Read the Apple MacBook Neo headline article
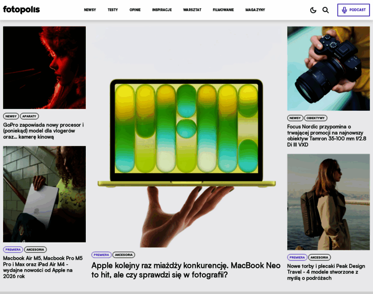 pyautogui.click(x=186, y=270)
